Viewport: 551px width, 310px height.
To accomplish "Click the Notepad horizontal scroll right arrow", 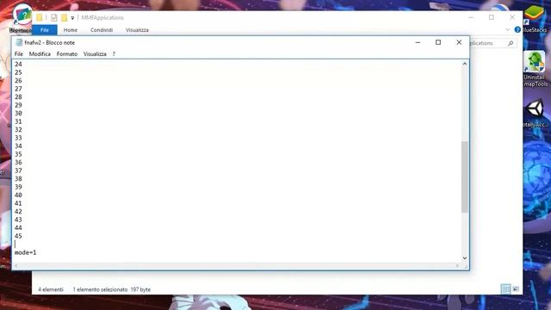I will (457, 266).
